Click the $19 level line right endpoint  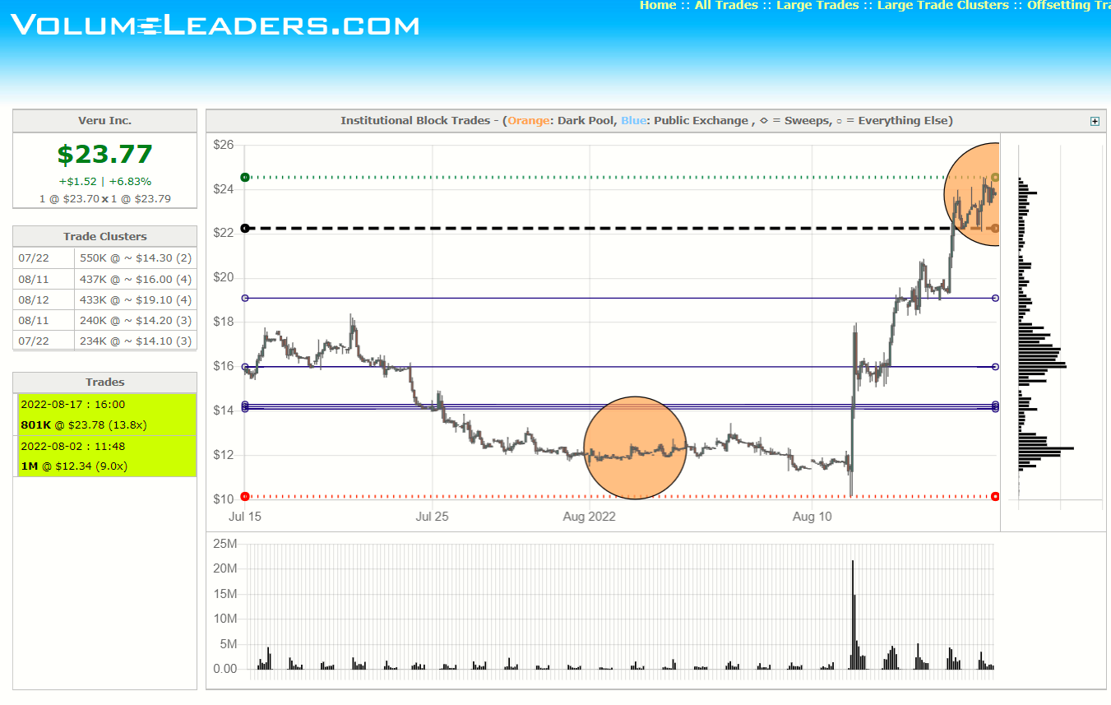pyautogui.click(x=995, y=298)
